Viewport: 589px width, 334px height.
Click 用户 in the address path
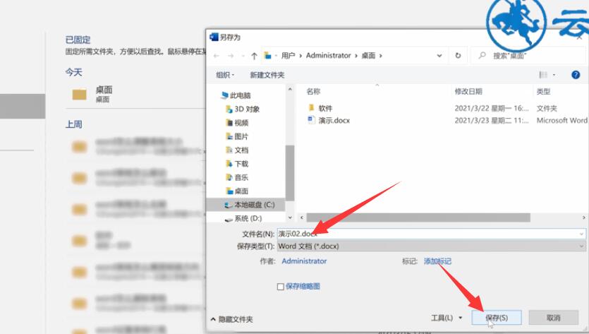click(288, 55)
